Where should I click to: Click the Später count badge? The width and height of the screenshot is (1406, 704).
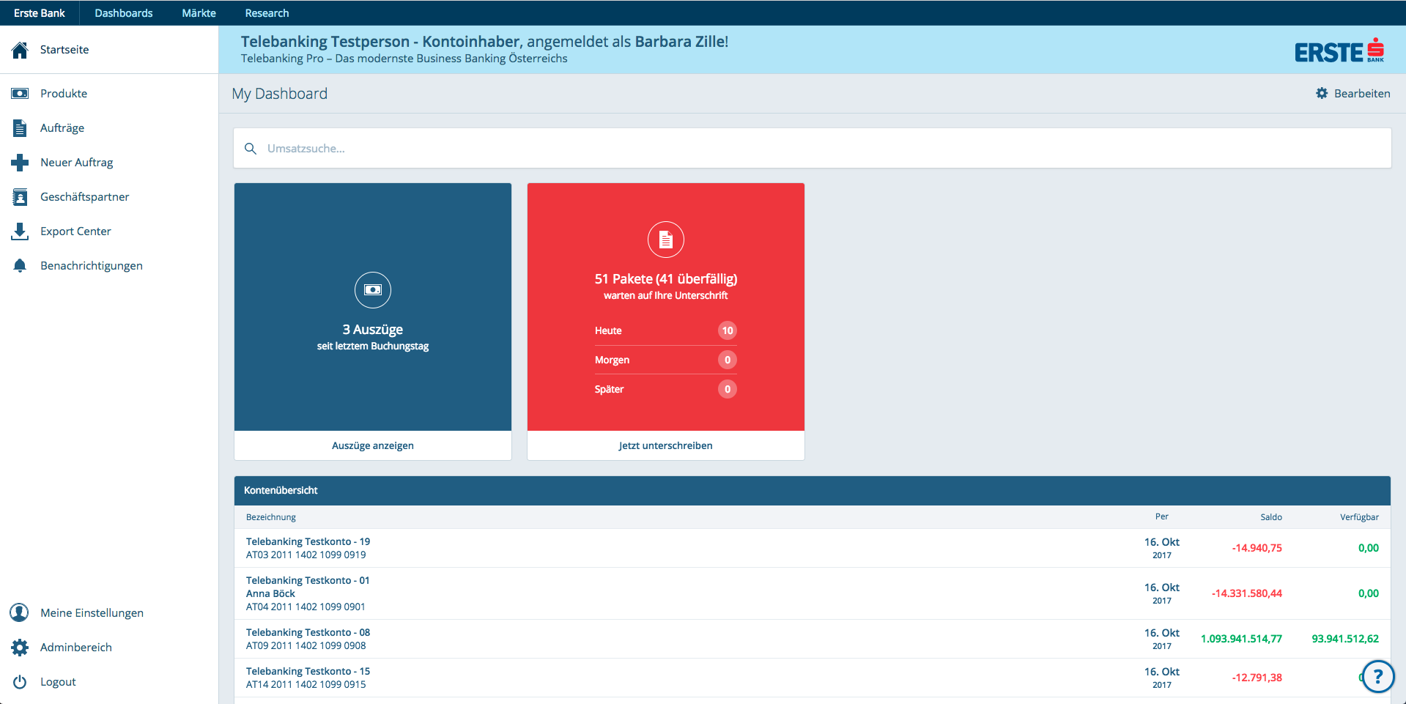(x=728, y=389)
